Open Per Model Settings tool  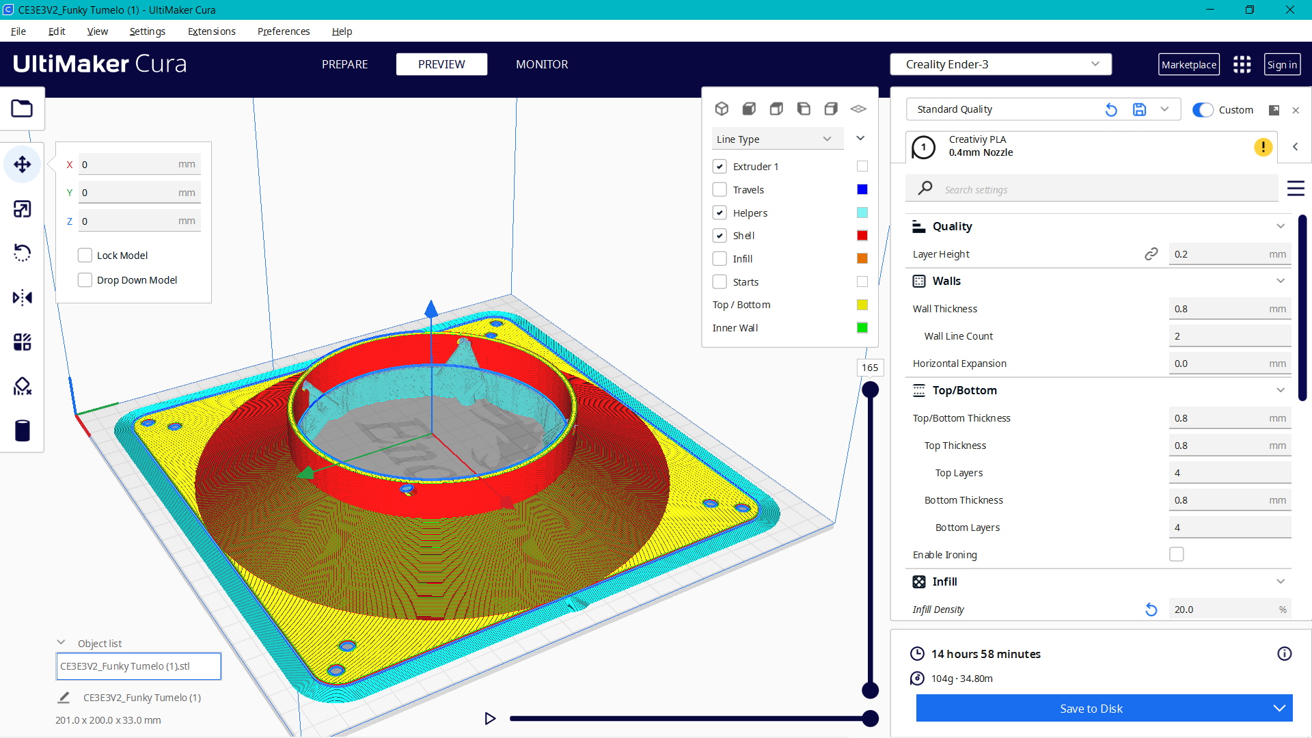pos(23,342)
